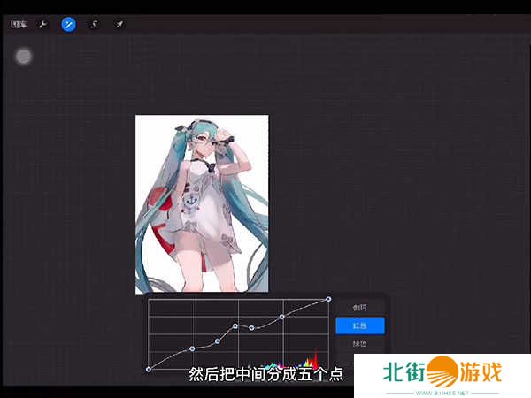The width and height of the screenshot is (531, 398).
Task: Open the Actions wrench menu
Action: click(42, 25)
